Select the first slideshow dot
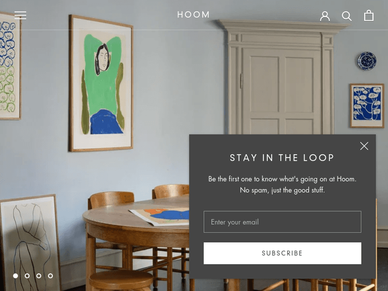The image size is (388, 291). point(16,275)
